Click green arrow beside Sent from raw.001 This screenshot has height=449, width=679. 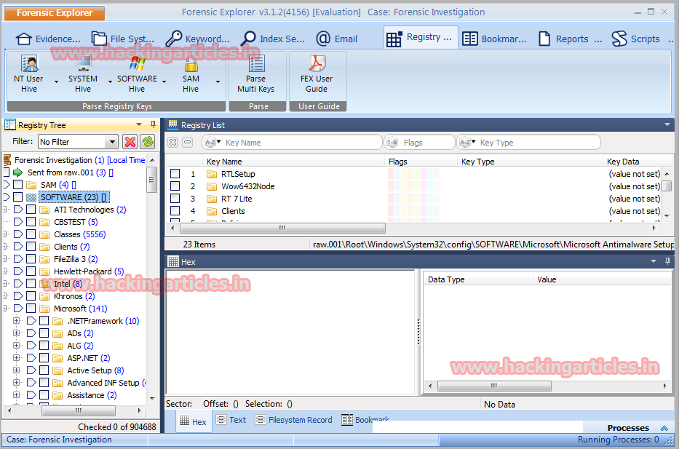pyautogui.click(x=17, y=172)
